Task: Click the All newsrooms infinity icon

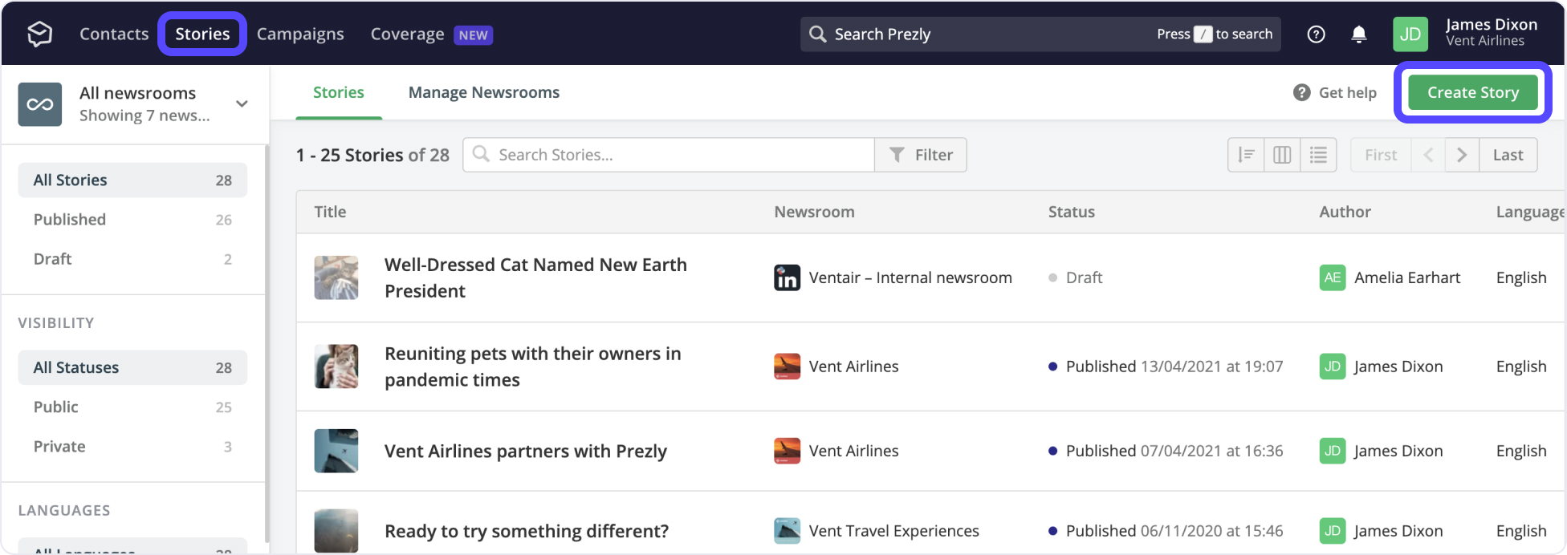Action: (40, 104)
